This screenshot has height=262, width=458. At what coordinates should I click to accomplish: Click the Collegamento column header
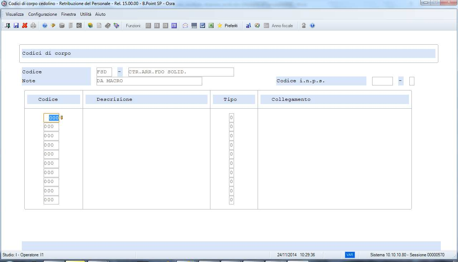(335, 99)
